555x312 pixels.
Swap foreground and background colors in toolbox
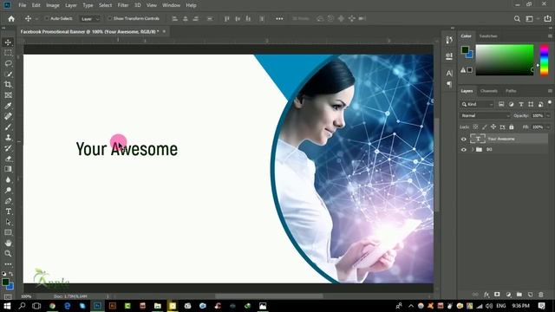click(x=10, y=274)
